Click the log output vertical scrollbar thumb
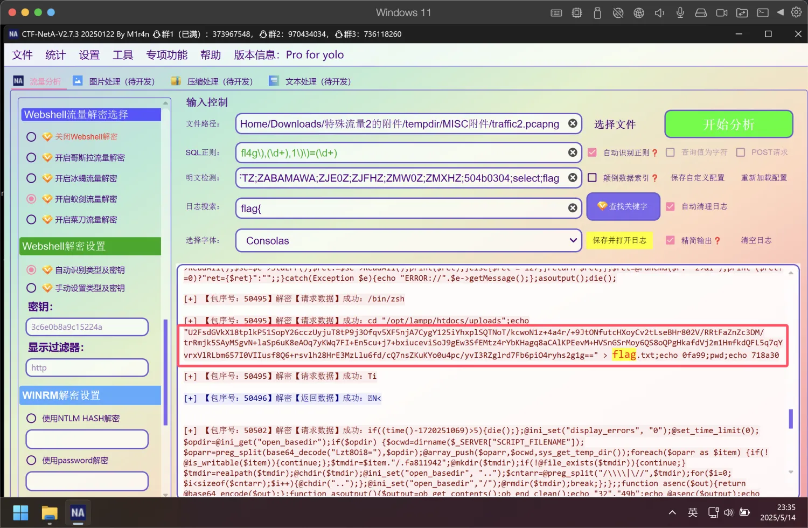The width and height of the screenshot is (808, 528). (791, 419)
